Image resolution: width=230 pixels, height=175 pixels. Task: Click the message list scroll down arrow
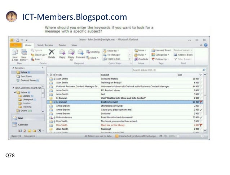click(205, 131)
